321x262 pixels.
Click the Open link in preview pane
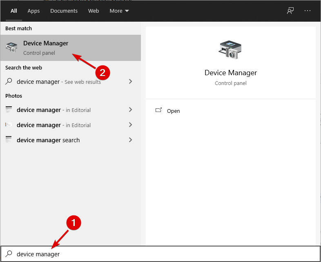coord(174,111)
